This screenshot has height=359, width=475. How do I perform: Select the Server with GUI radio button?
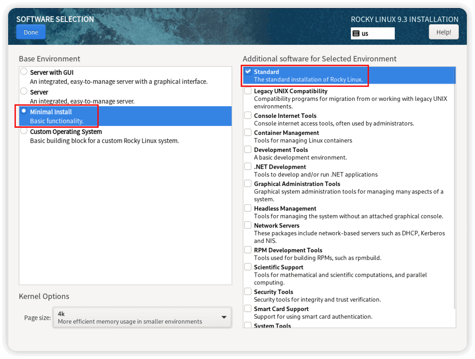coord(24,72)
